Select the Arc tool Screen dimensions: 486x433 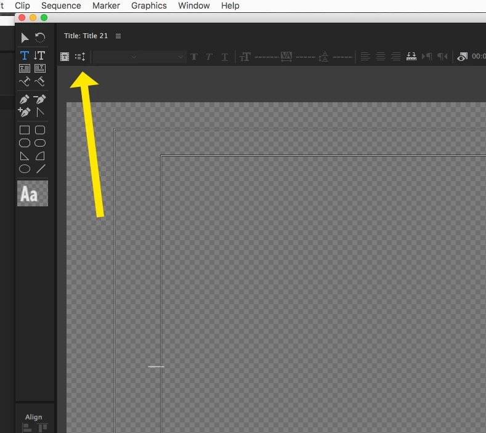pos(40,156)
